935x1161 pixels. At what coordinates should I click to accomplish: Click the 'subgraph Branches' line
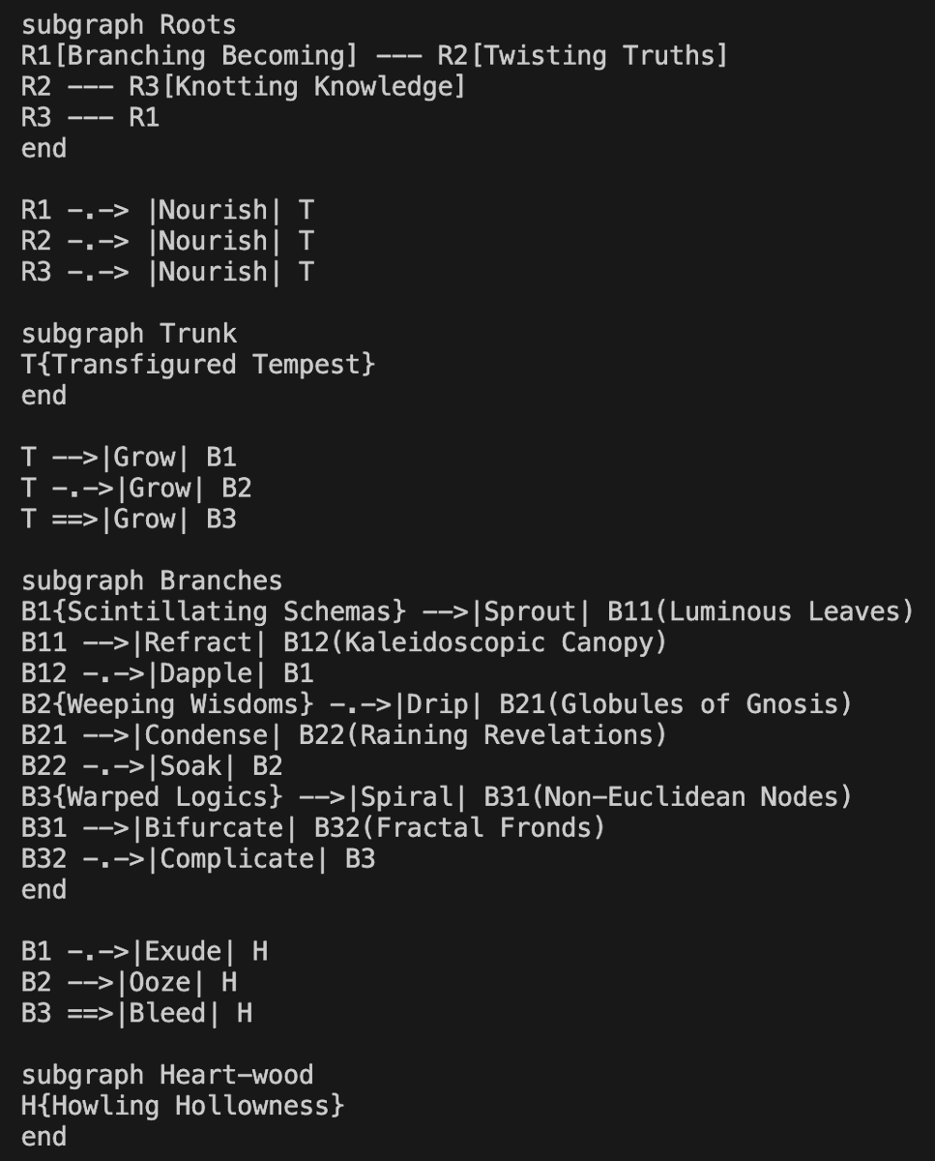[152, 580]
